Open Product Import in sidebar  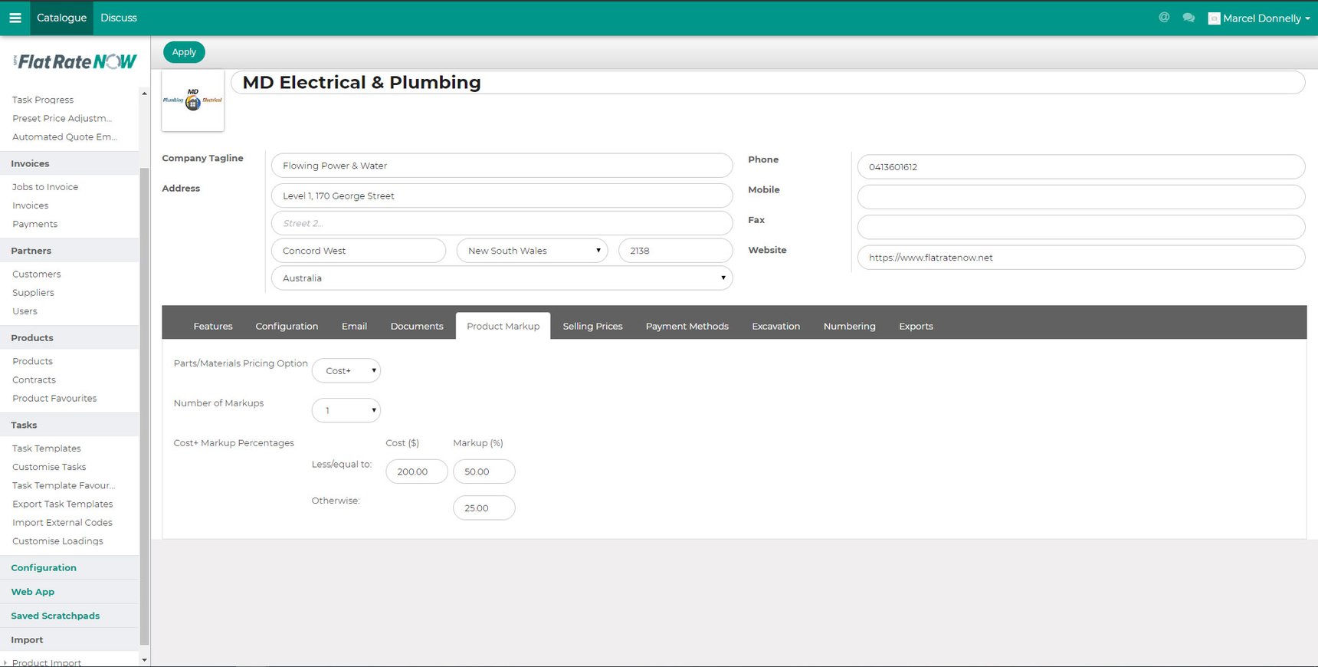[x=47, y=662]
